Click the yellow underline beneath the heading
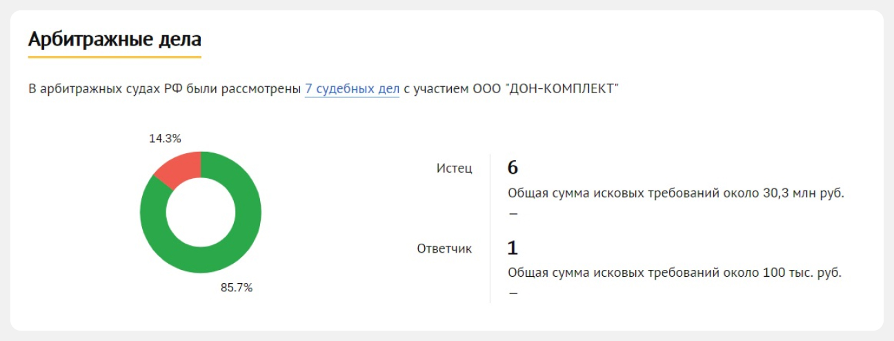The height and width of the screenshot is (341, 894). point(115,57)
